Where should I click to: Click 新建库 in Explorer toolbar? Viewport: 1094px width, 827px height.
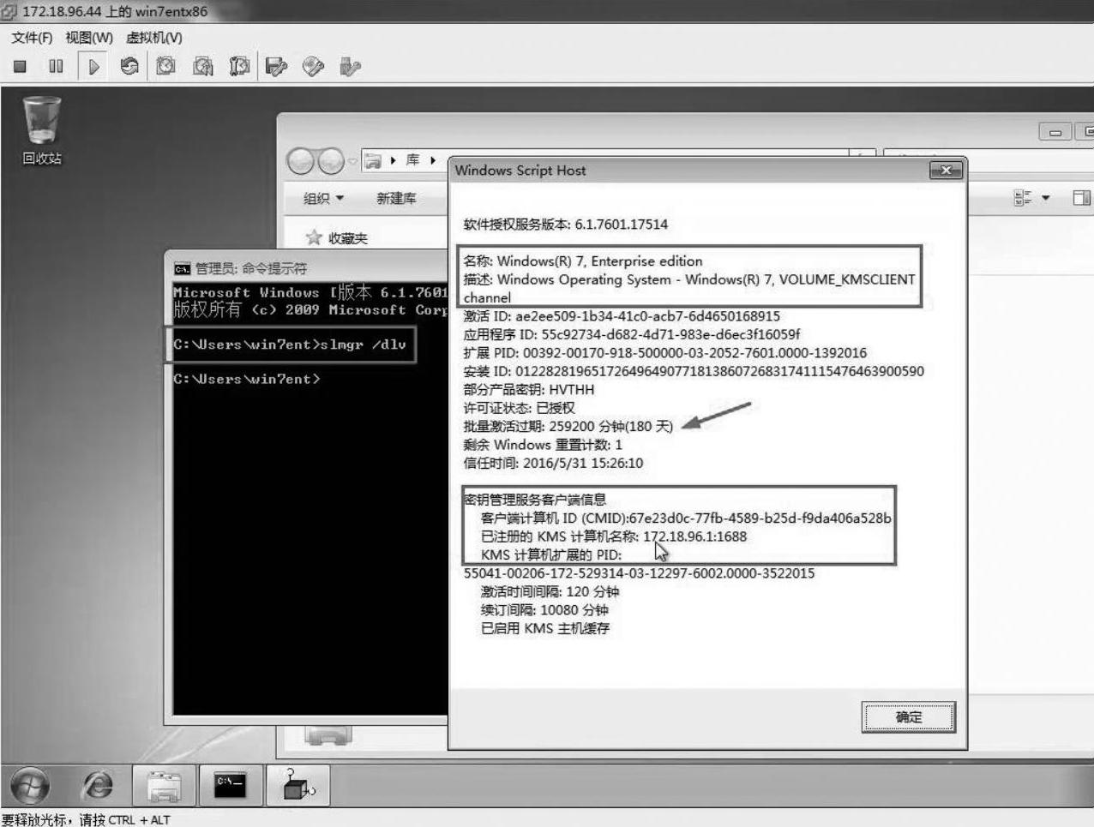click(x=396, y=198)
